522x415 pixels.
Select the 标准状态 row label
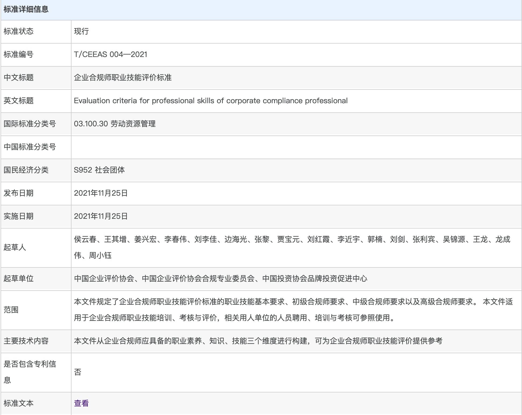[18, 31]
